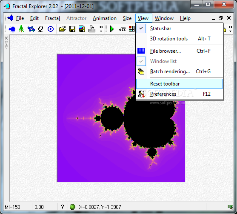Click the blue circle orbit toolbar icon

click(x=51, y=29)
